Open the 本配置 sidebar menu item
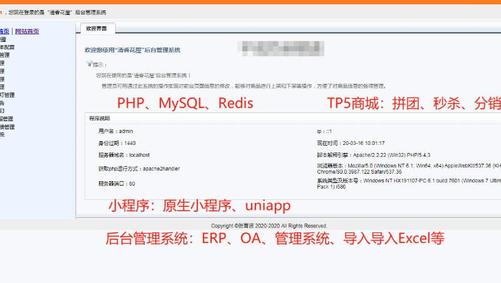The width and height of the screenshot is (501, 283). (x=7, y=47)
